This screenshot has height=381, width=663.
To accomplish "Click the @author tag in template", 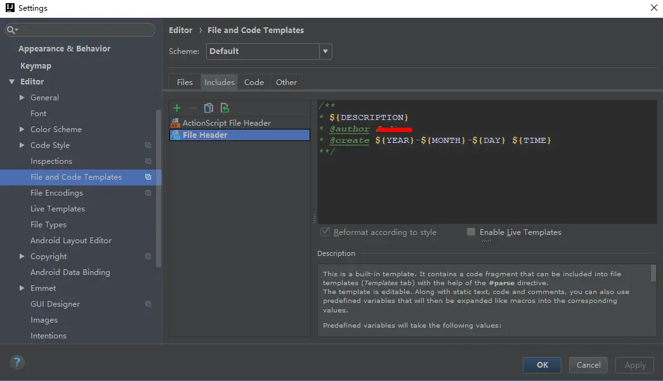I will [x=349, y=129].
